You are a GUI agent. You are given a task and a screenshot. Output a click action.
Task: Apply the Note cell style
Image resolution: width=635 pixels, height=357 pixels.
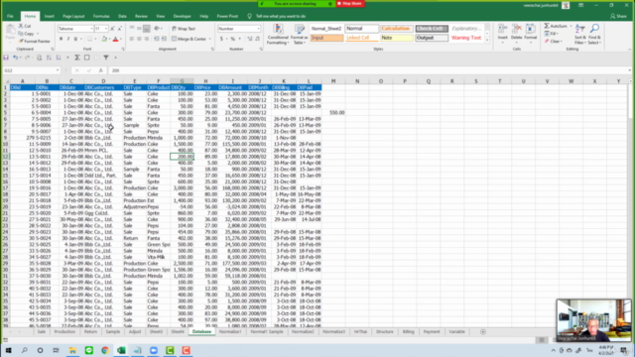396,38
